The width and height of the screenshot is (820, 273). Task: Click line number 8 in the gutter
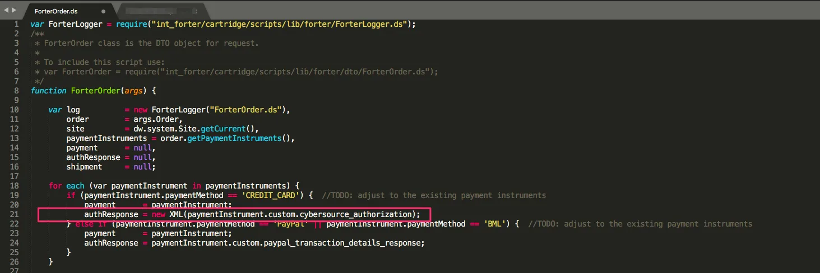pos(16,91)
